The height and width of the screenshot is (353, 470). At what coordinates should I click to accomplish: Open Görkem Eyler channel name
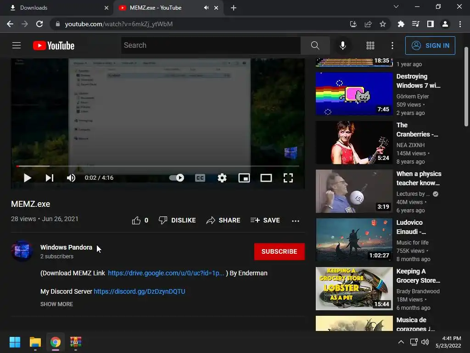413,97
